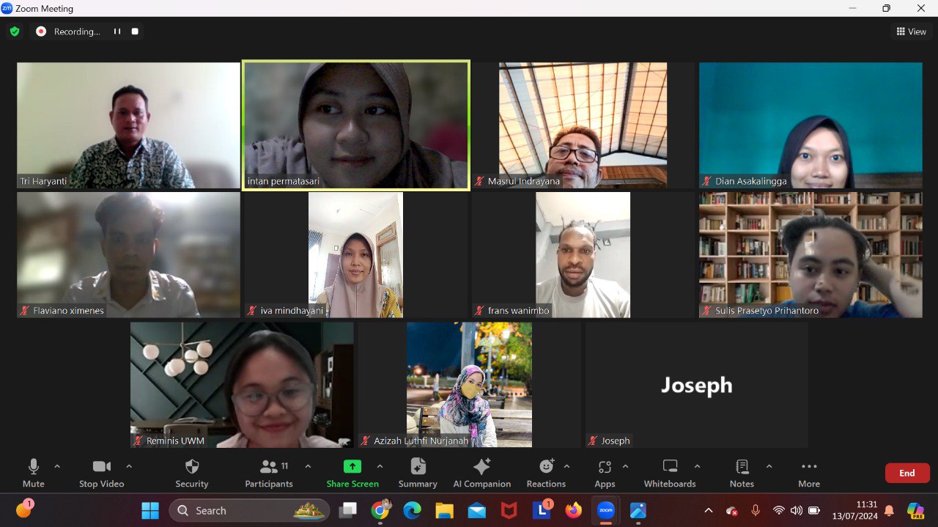Open the Participants panel

(x=269, y=473)
